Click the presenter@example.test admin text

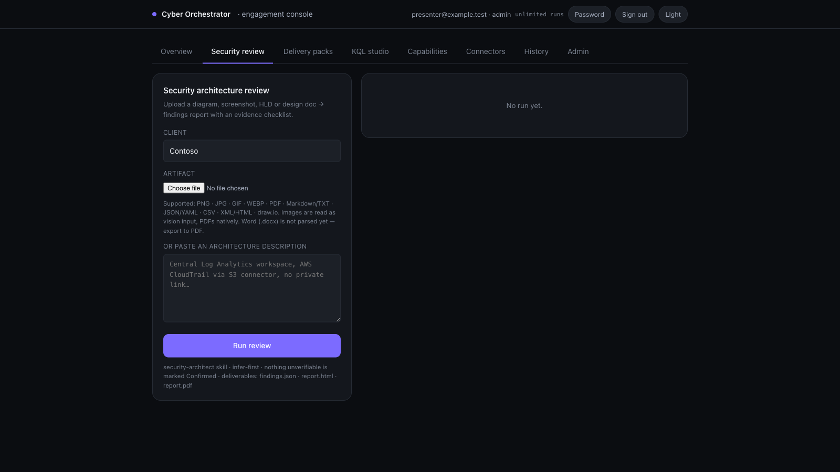tap(461, 15)
